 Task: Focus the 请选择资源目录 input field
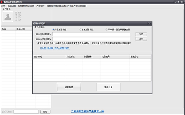click(x=91, y=39)
